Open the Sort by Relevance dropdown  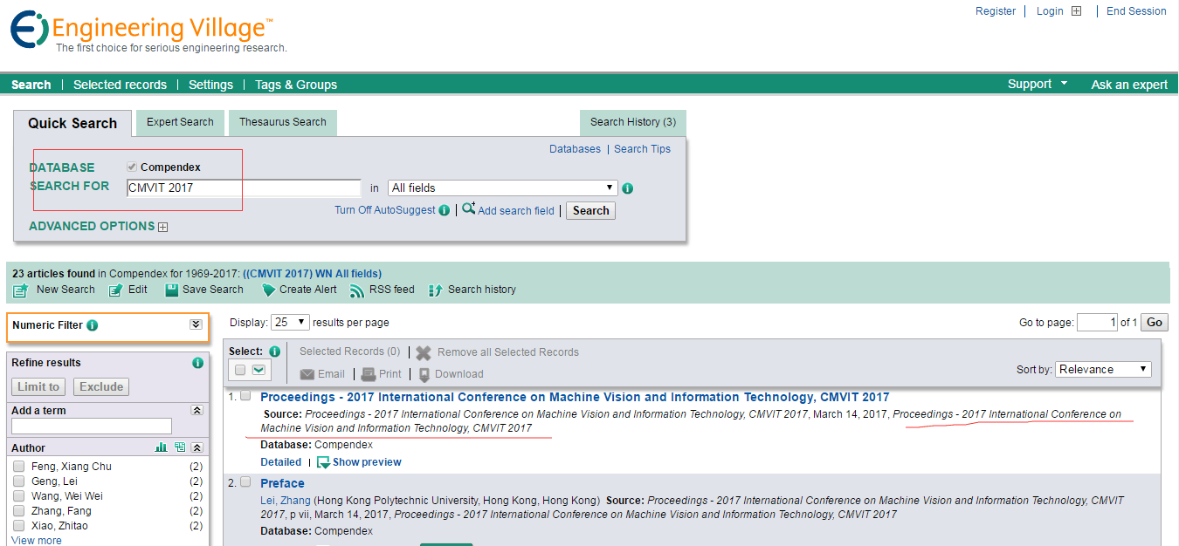[x=1103, y=370]
